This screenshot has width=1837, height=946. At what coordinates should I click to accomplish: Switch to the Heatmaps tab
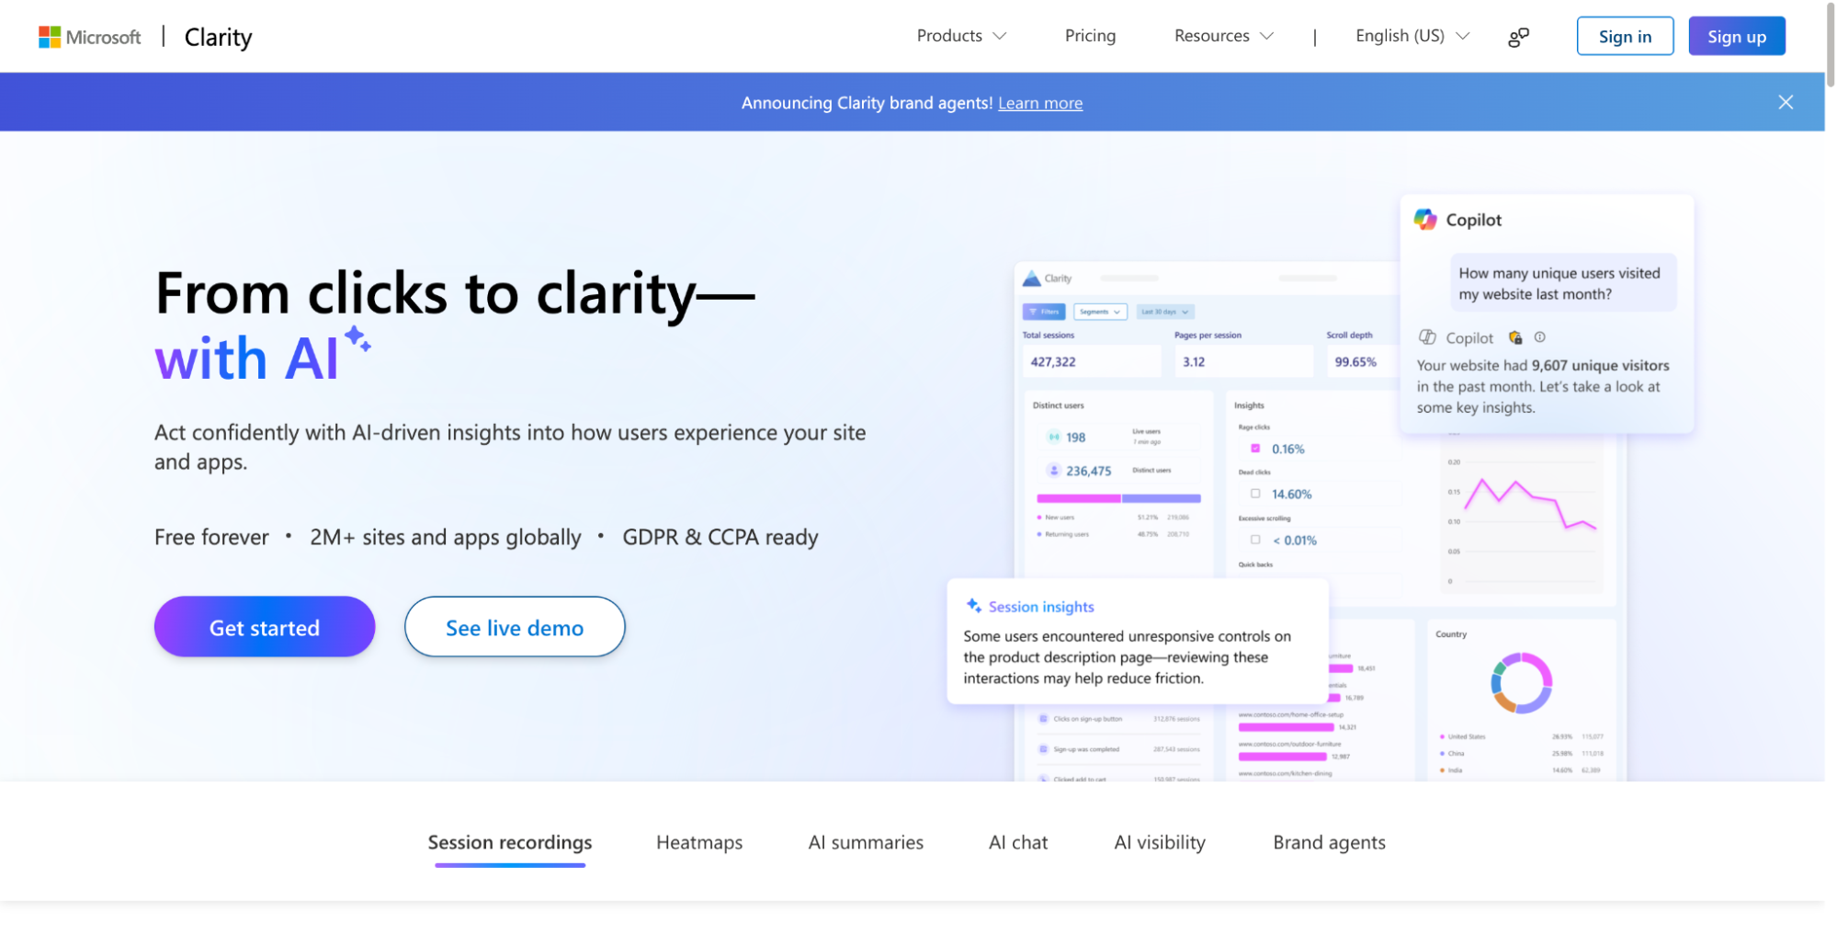[x=699, y=842]
